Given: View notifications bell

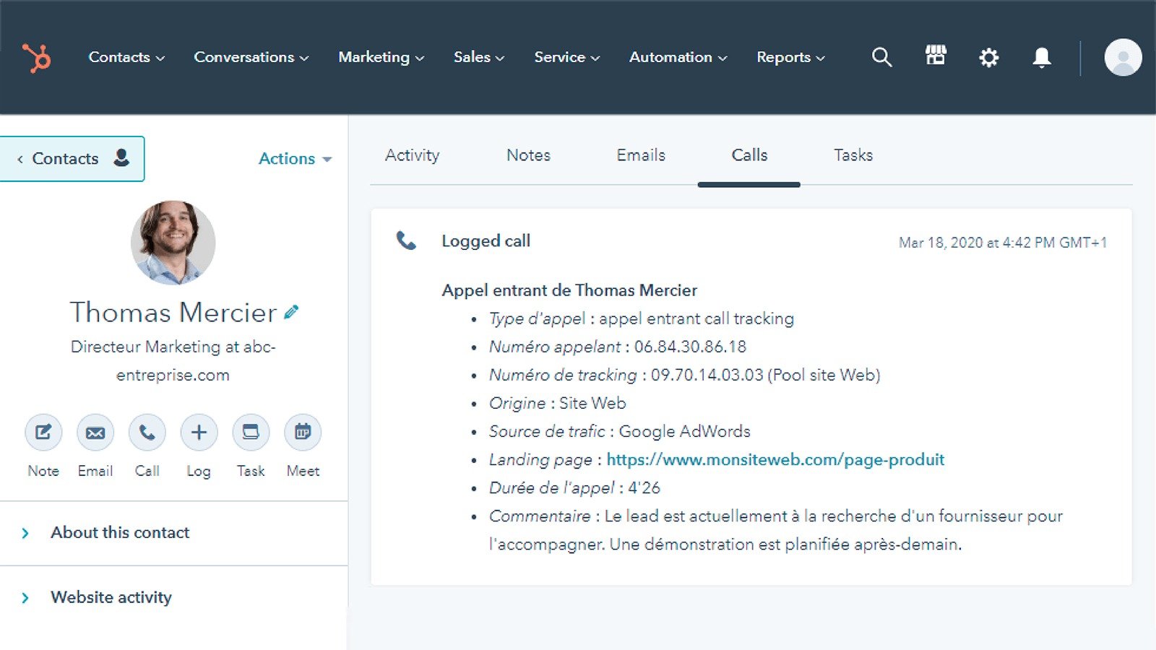Looking at the screenshot, I should click(x=1041, y=57).
